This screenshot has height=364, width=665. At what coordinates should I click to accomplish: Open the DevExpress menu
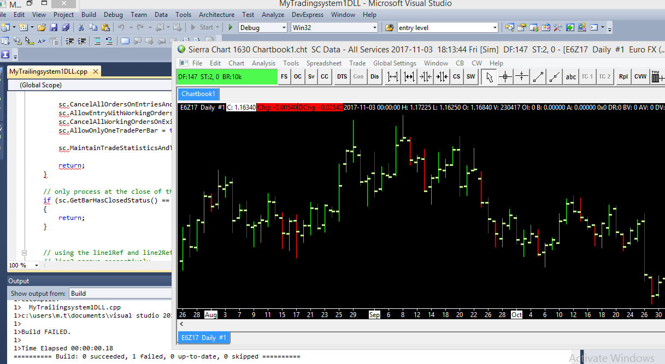coord(307,15)
